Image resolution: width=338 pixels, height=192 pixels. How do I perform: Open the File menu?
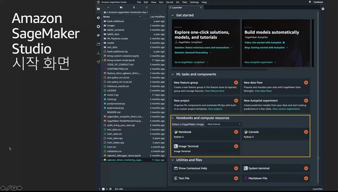[x=139, y=2]
